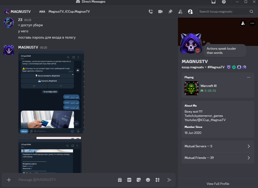Click the Warcraft III game icon
258x188 pixels.
click(191, 88)
